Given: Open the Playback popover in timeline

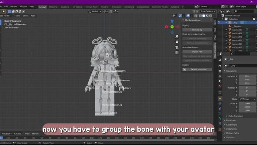Looking at the screenshot, I should (x=7, y=134).
